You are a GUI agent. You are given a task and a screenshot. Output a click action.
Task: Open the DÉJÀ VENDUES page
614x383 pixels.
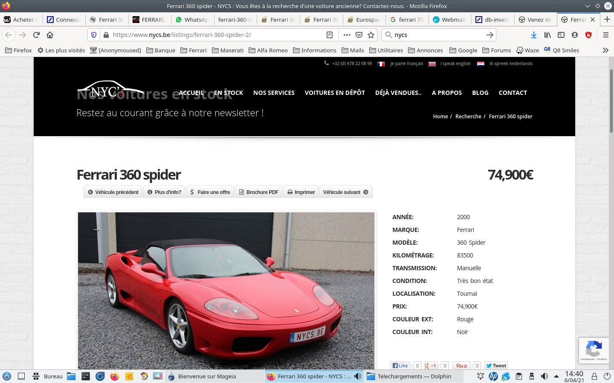click(398, 93)
